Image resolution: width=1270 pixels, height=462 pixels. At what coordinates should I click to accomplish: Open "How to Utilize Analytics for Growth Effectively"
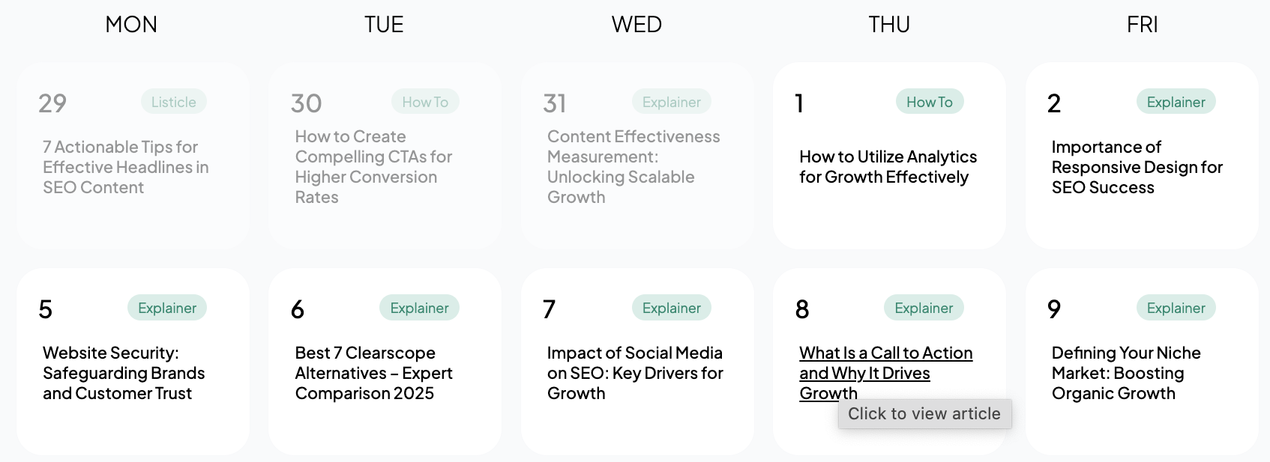coord(888,166)
